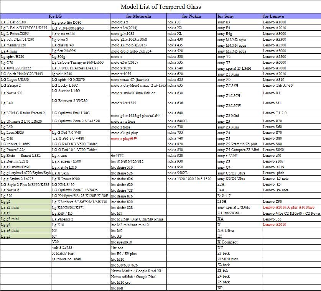Select the green-highlighted 'Lg g2' cell
This screenshot has width=321, height=291.
coord(26,202)
